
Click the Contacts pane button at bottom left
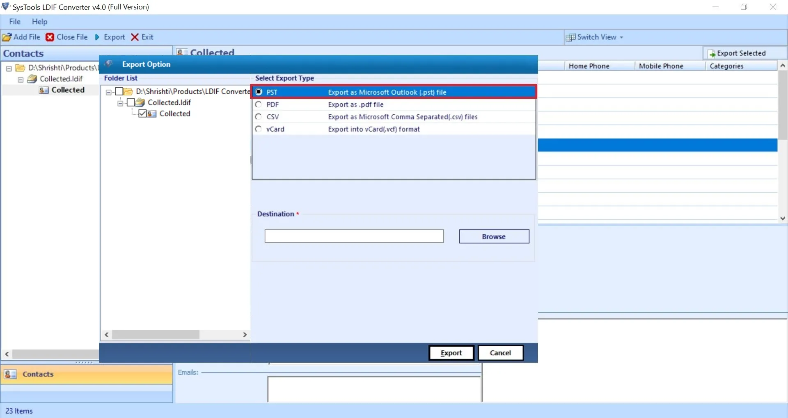click(87, 374)
